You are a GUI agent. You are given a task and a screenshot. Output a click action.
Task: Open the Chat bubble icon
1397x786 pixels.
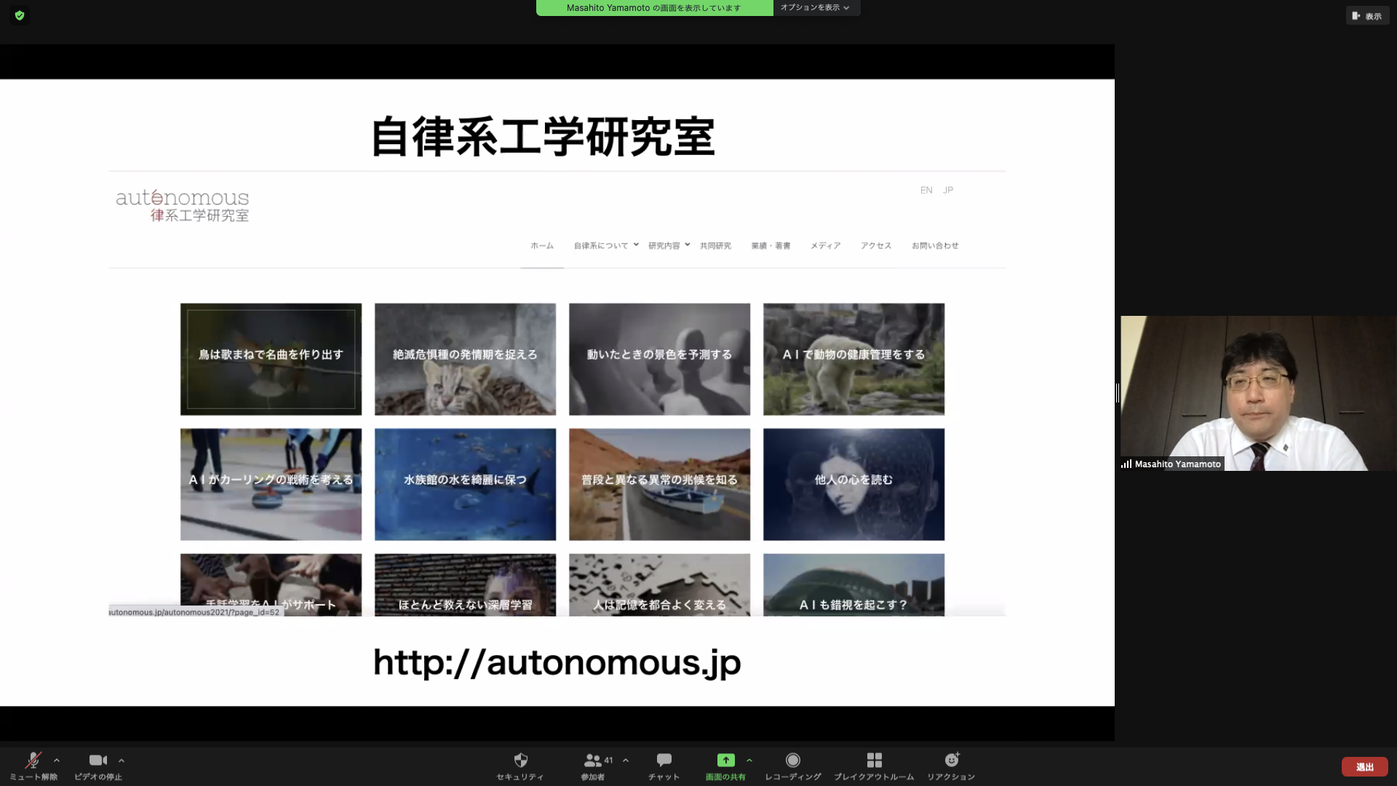(664, 760)
